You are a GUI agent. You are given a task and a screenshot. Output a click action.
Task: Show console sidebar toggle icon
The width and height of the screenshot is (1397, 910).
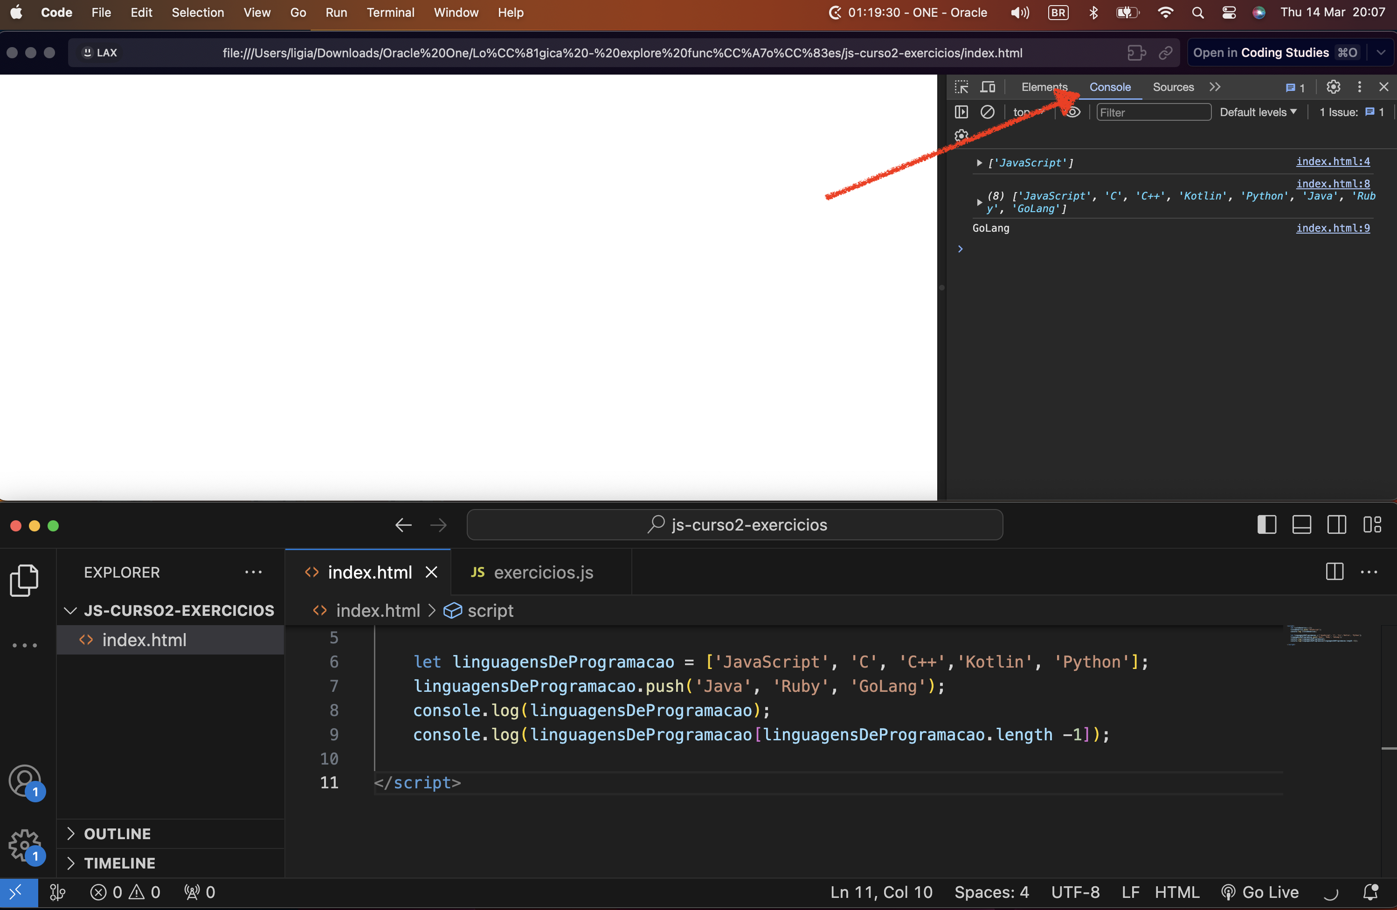(961, 111)
